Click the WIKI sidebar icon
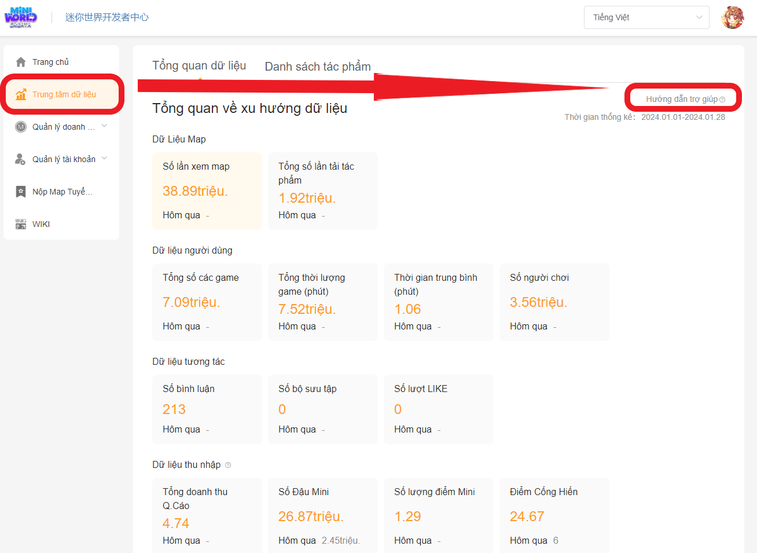 tap(21, 224)
